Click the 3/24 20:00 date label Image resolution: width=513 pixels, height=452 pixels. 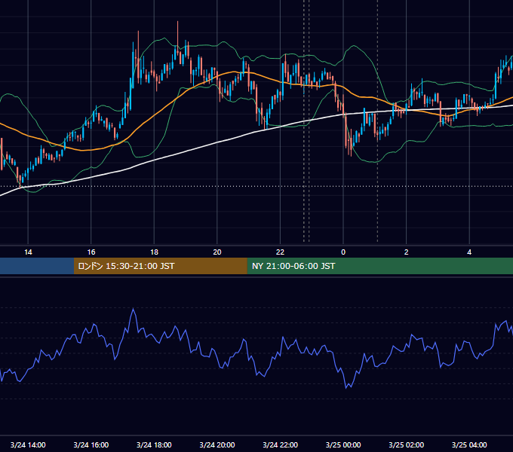coord(217,444)
